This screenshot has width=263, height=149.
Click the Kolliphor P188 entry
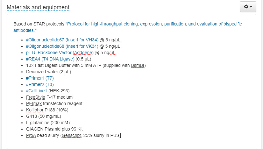pyautogui.click(x=47, y=110)
